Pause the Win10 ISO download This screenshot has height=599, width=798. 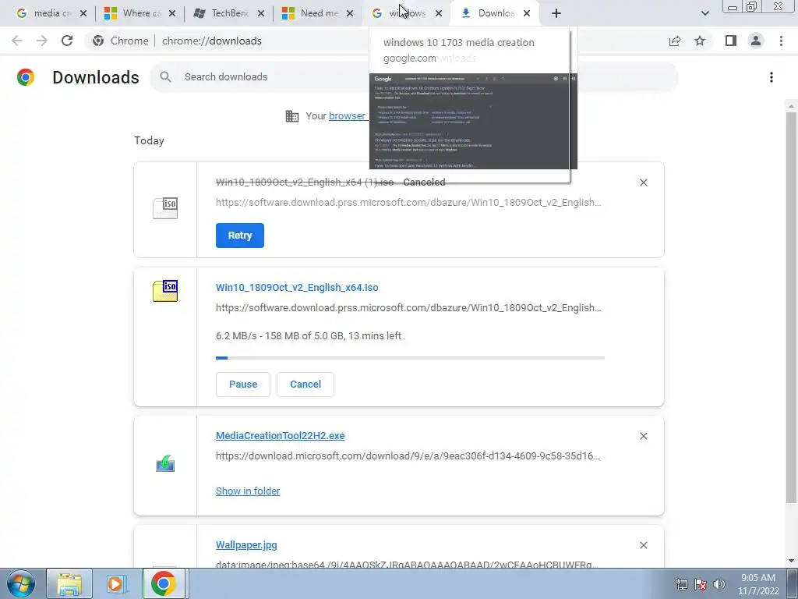point(243,384)
